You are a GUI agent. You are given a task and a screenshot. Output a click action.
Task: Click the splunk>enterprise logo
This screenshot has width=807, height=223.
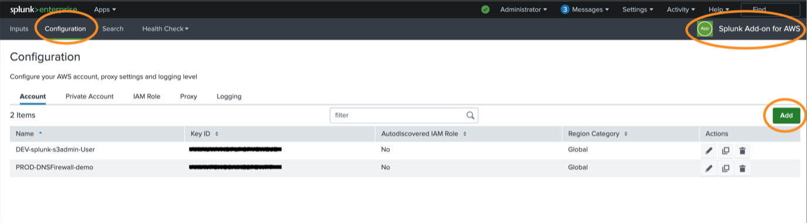44,9
